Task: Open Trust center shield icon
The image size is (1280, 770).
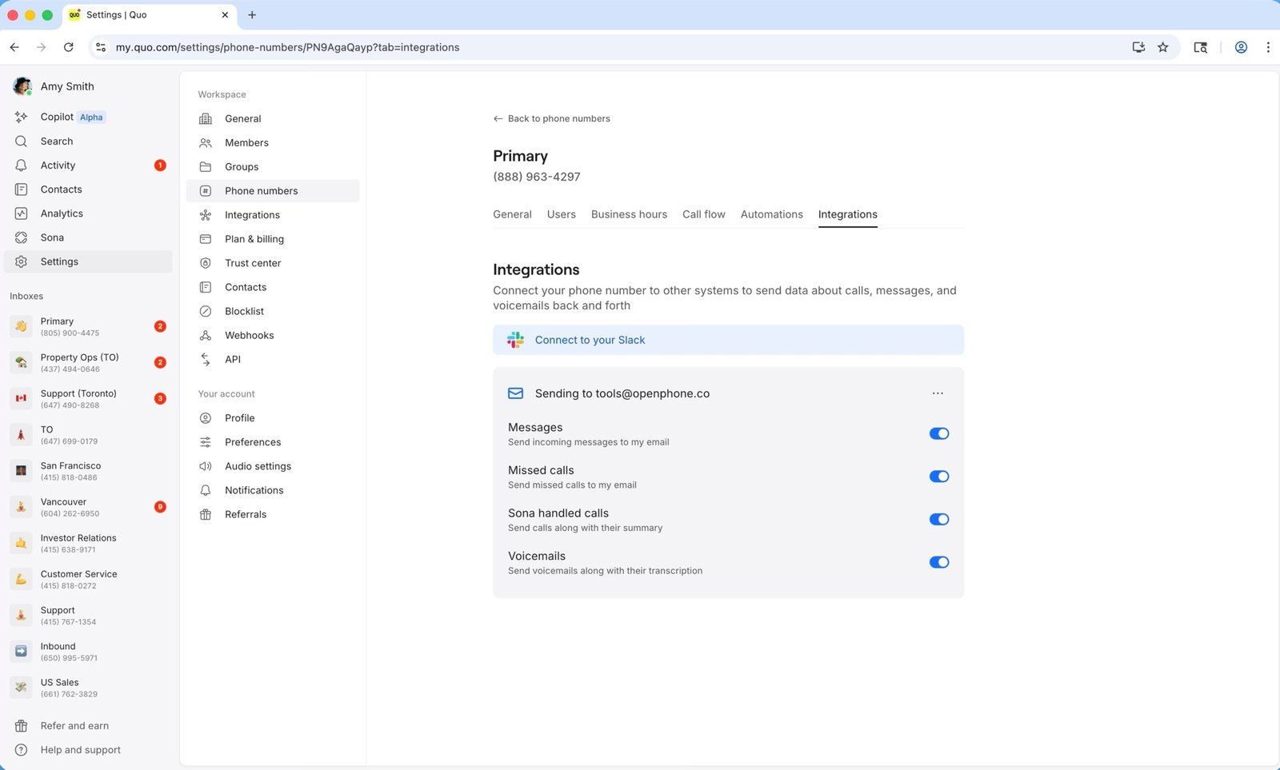Action: pos(206,263)
